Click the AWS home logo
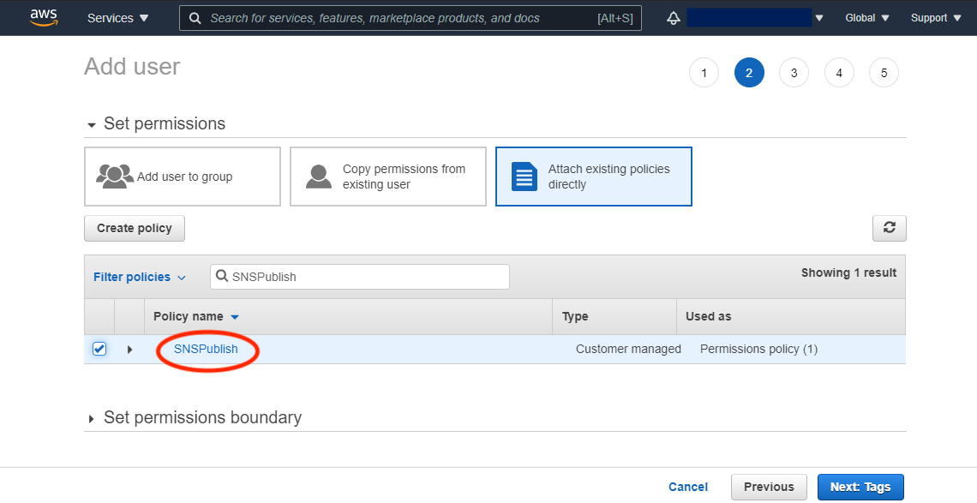 pos(44,17)
